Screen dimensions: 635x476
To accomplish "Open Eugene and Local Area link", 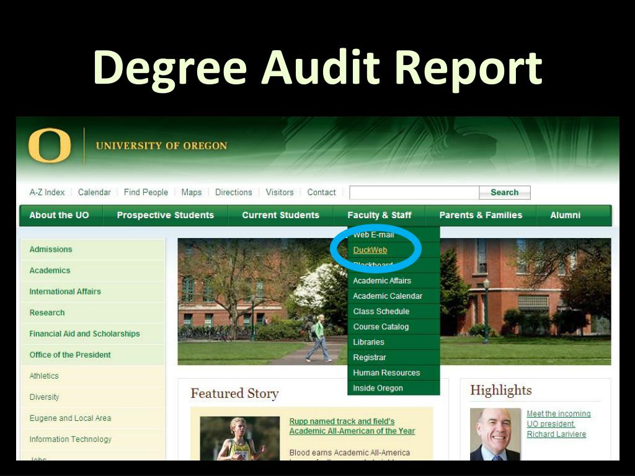I will tap(93, 418).
